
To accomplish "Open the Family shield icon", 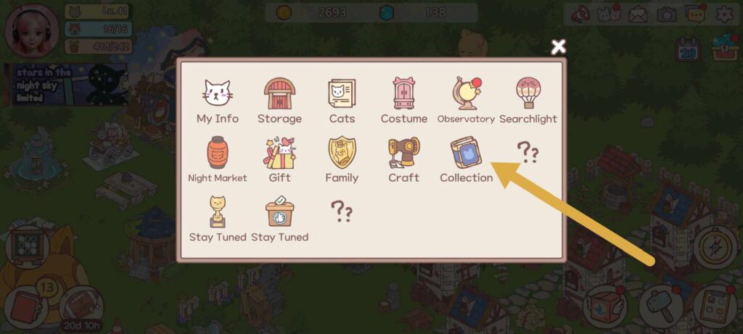I will [x=342, y=152].
